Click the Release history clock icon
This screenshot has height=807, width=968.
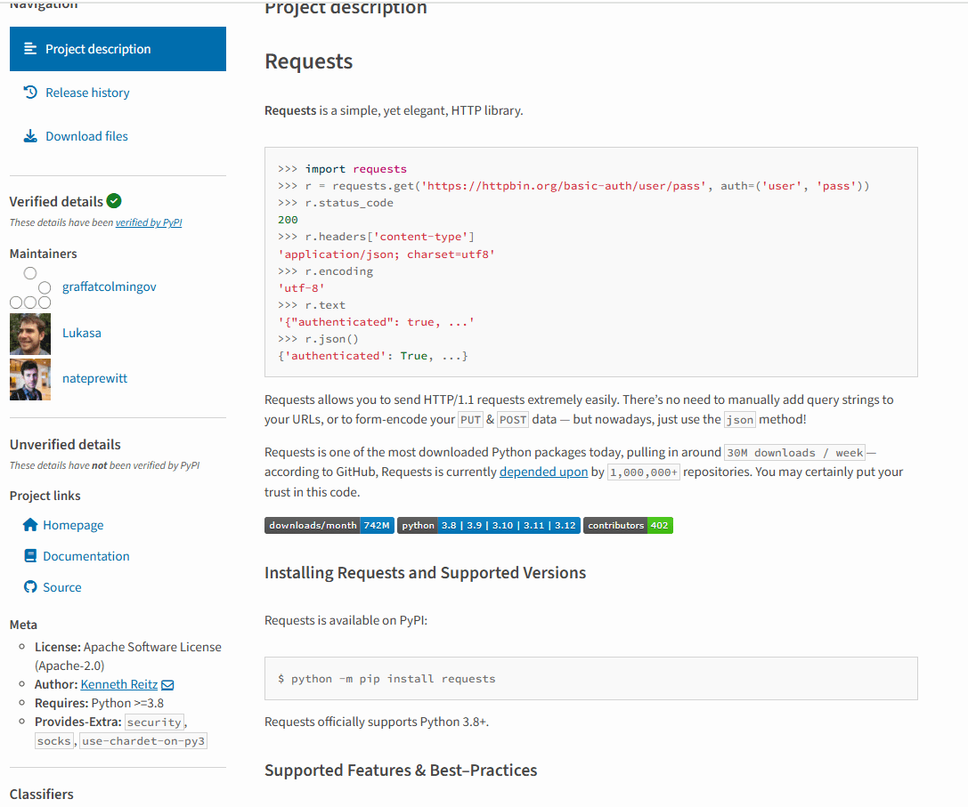[30, 93]
